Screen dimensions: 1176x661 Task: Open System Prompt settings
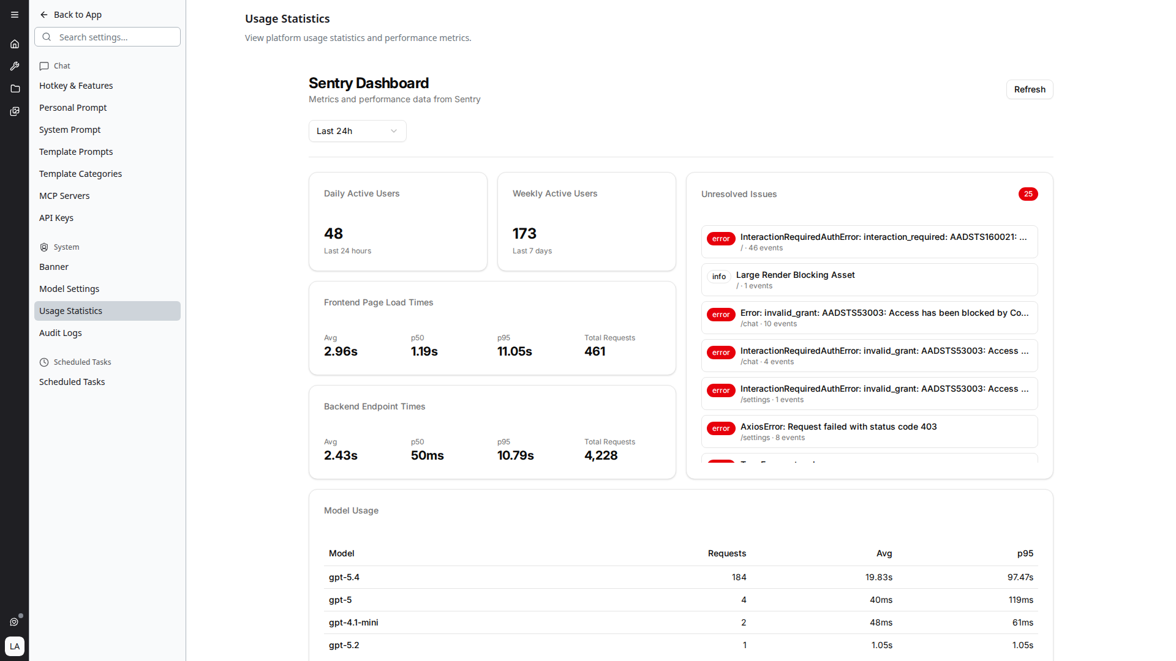[107, 130]
